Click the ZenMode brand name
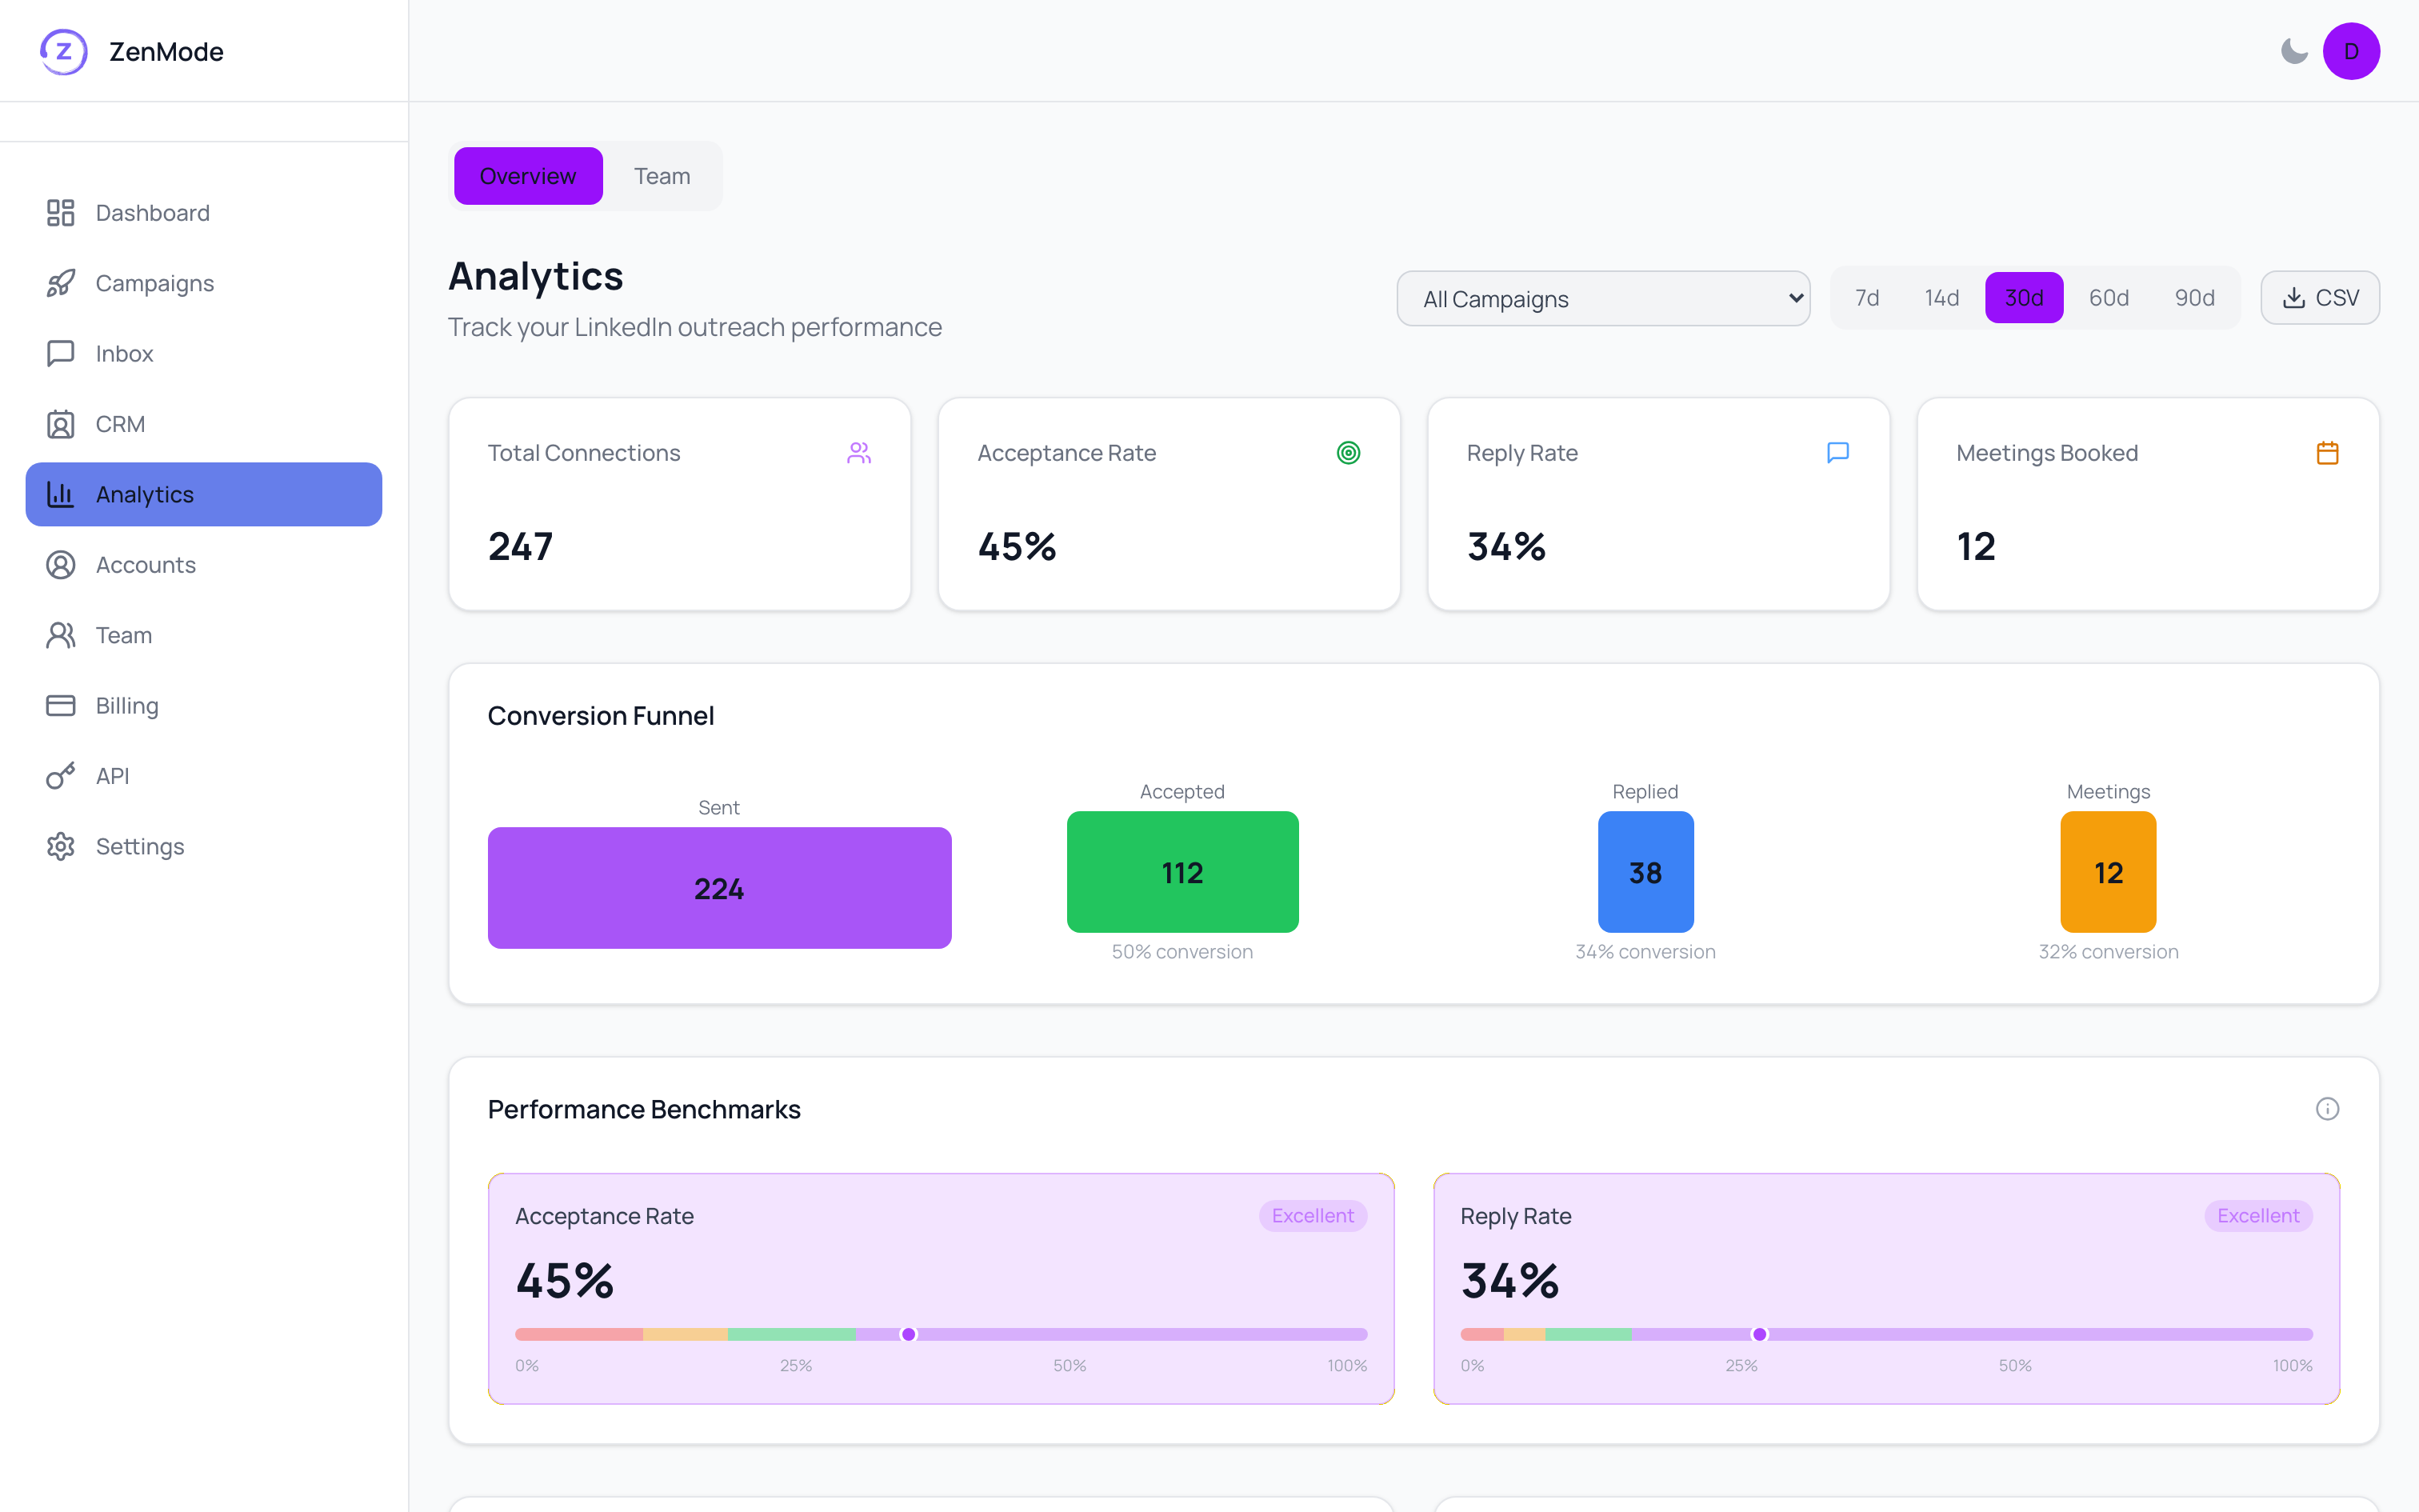 (166, 51)
